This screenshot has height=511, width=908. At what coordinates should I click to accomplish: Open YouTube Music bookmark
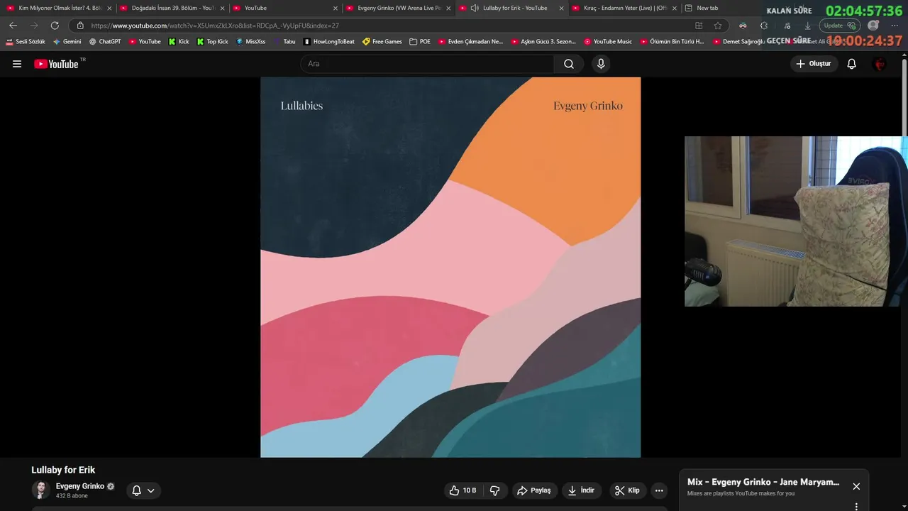point(608,42)
